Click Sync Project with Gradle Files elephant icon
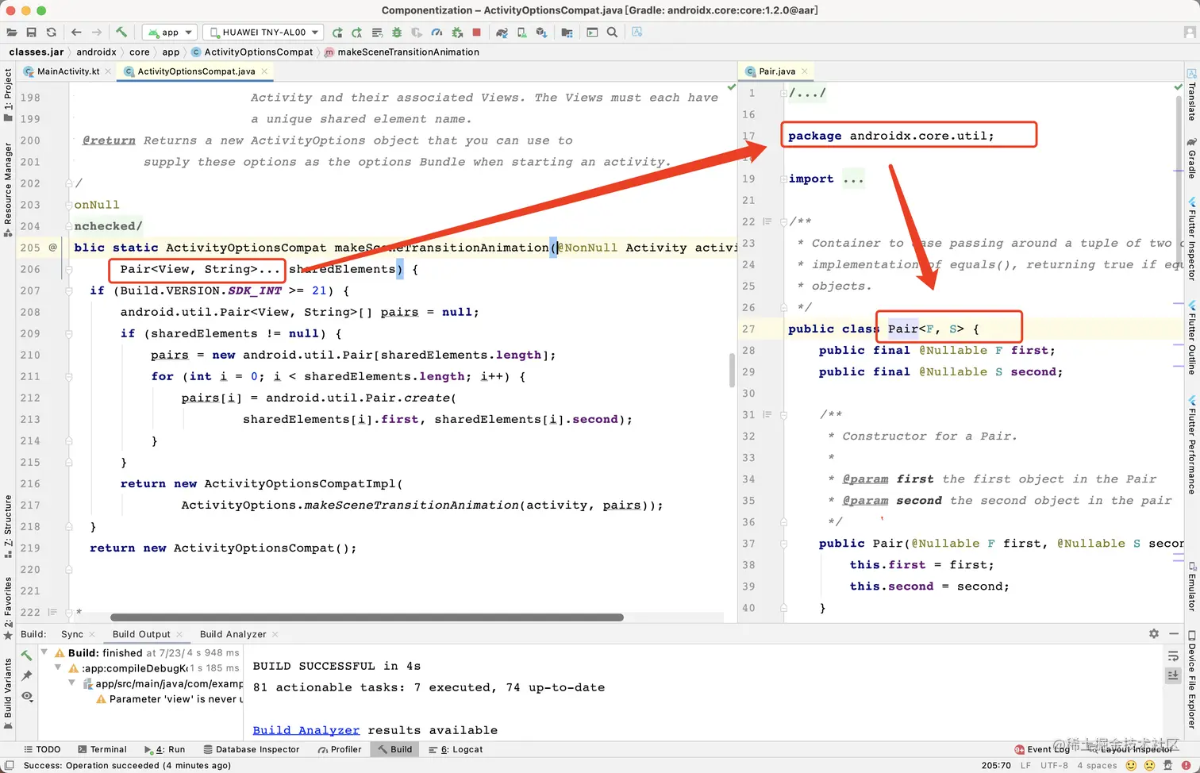Viewport: 1200px width, 773px height. tap(502, 33)
